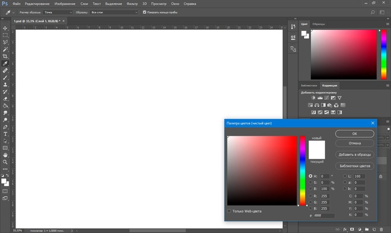Open the Фильтр menu
The height and width of the screenshot is (233, 391).
tap(132, 4)
